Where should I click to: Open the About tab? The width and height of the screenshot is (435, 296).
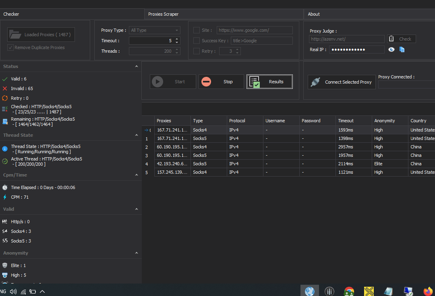coord(314,14)
